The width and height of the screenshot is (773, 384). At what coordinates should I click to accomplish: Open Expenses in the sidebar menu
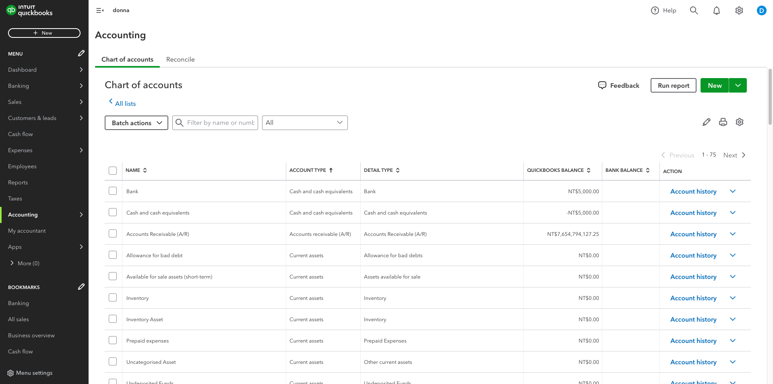pyautogui.click(x=20, y=150)
